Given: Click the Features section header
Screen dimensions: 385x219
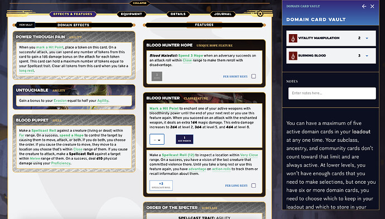Looking at the screenshot, I should (x=204, y=25).
